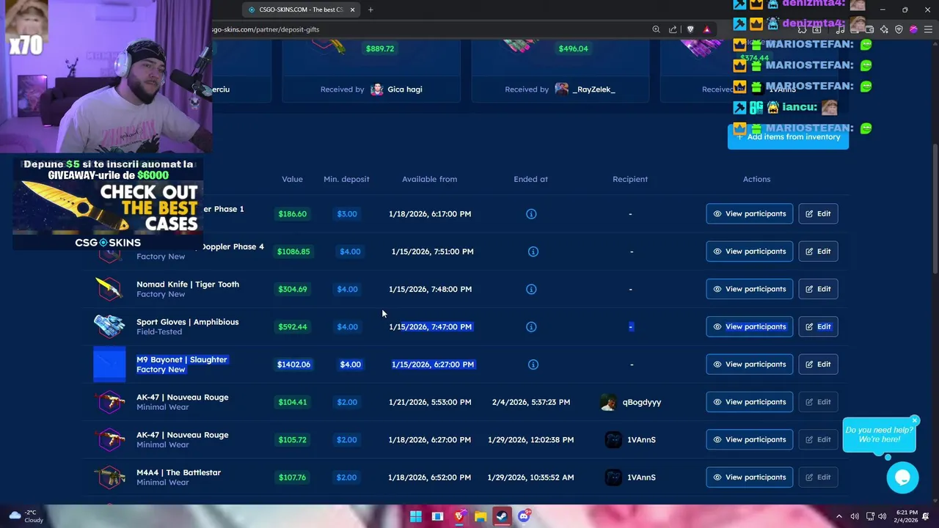Click the Ended at column header
Viewport: 939px width, 528px height.
click(x=530, y=179)
